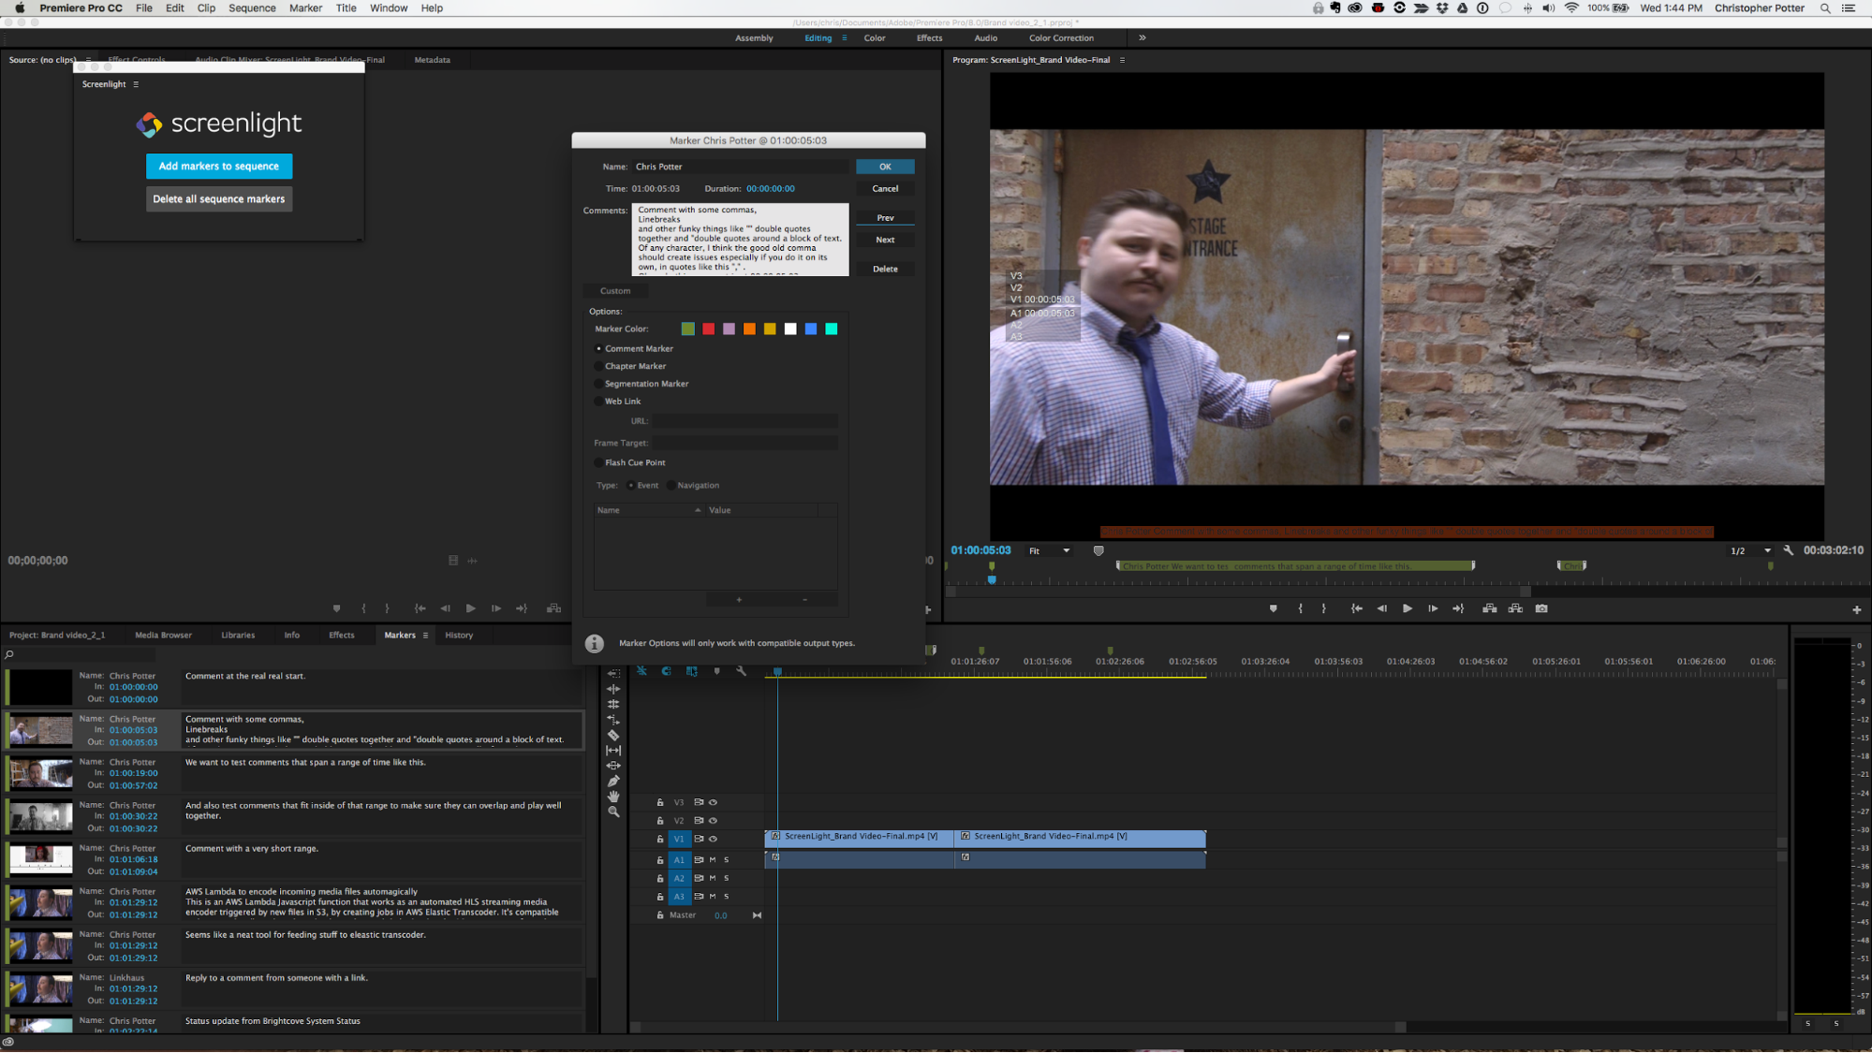Select the Segmentation Marker radio option
1872x1053 pixels.
point(599,384)
